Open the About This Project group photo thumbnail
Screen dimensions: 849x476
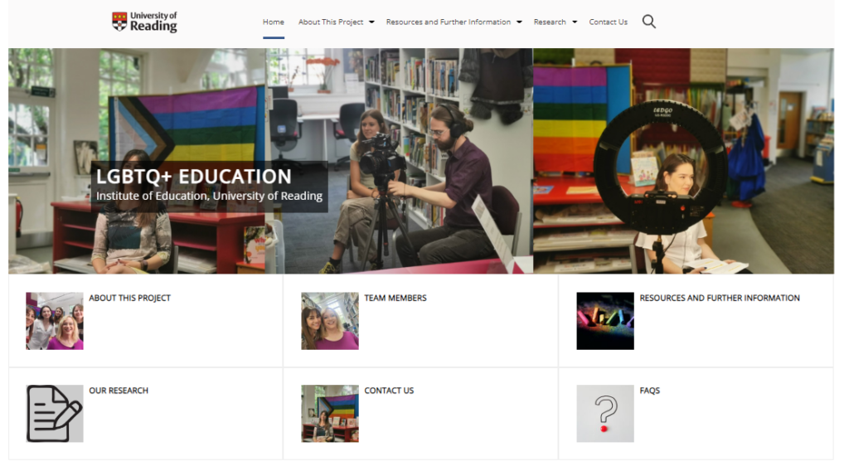click(x=55, y=321)
